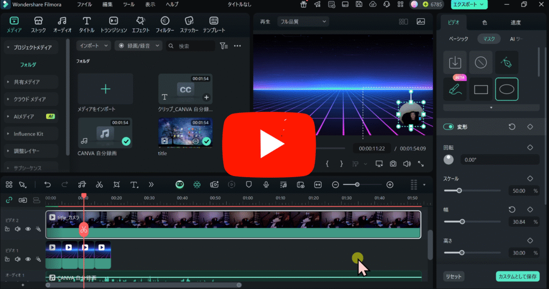This screenshot has width=549, height=289.
Task: Adjust the Width slider handle
Action: pos(462,222)
